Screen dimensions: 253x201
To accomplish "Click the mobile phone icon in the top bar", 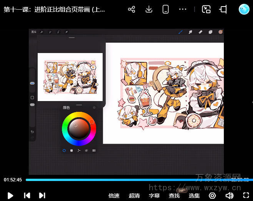I will [x=165, y=9].
